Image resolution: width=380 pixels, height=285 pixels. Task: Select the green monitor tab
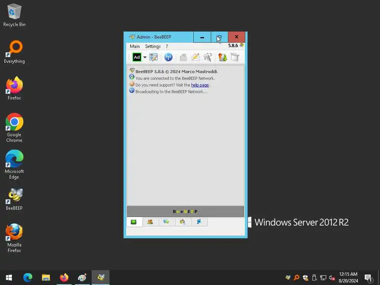pyautogui.click(x=134, y=222)
